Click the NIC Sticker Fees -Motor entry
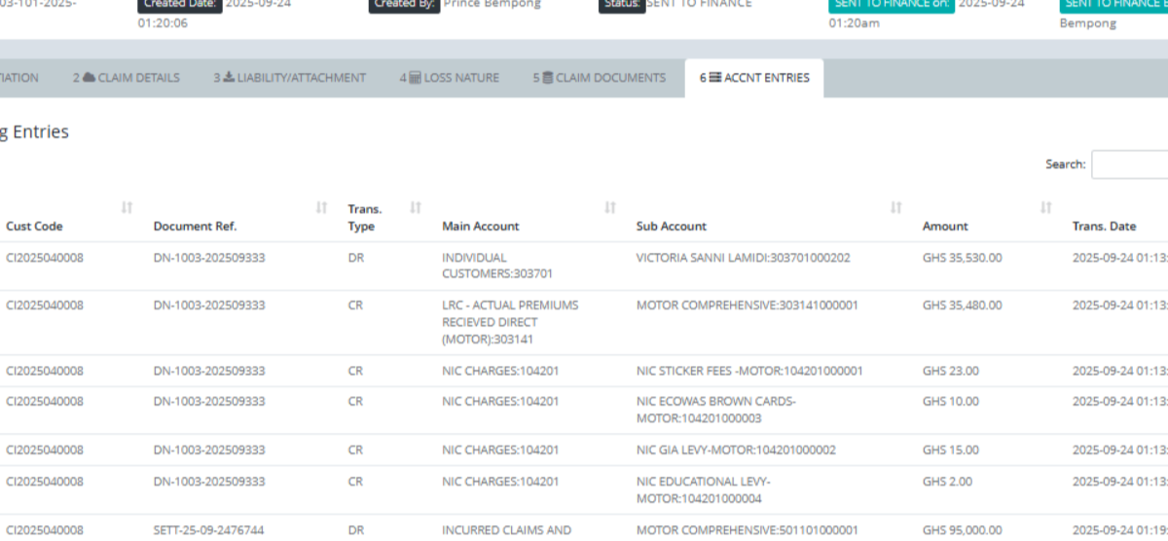This screenshot has height=541, width=1168. coord(749,371)
